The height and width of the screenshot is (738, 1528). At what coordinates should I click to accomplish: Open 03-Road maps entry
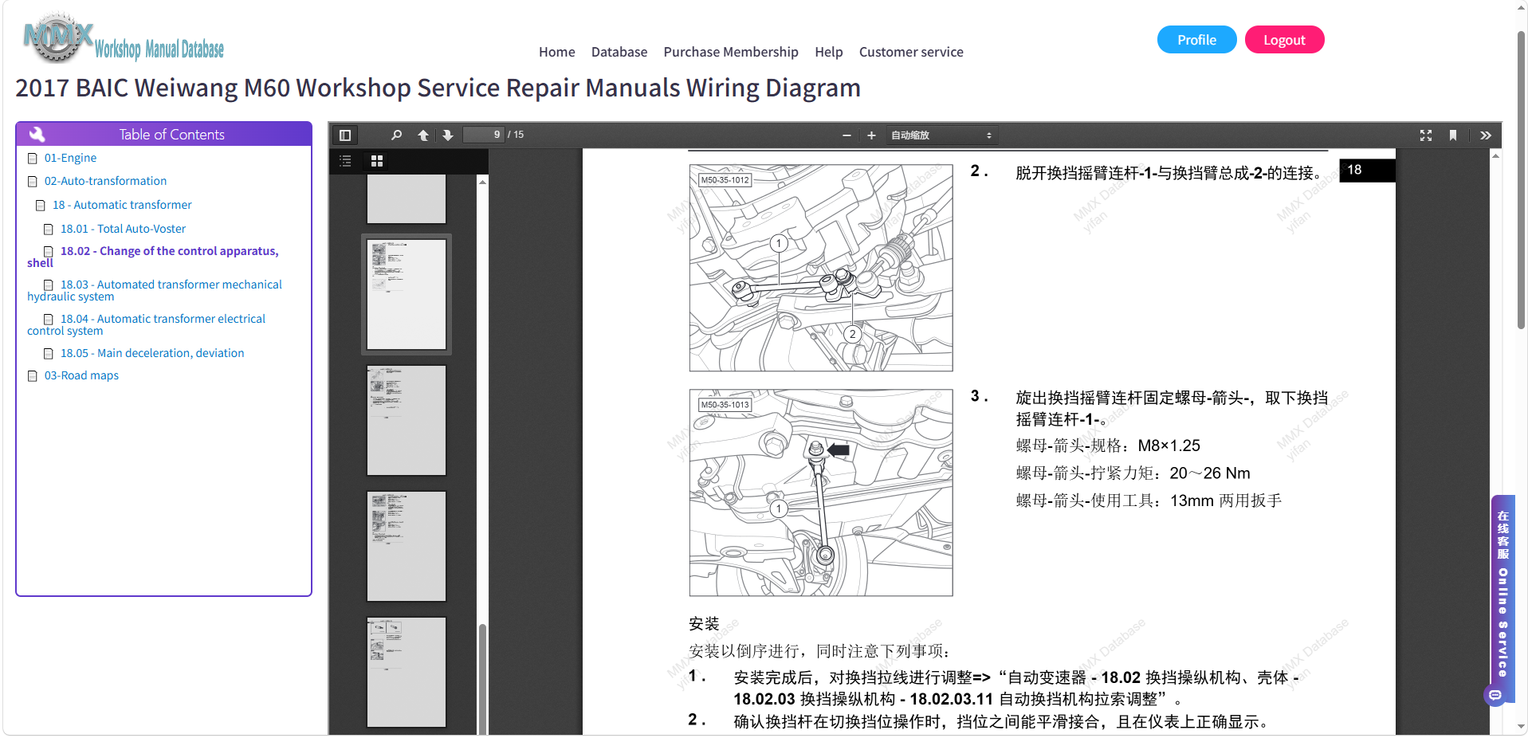(x=81, y=376)
